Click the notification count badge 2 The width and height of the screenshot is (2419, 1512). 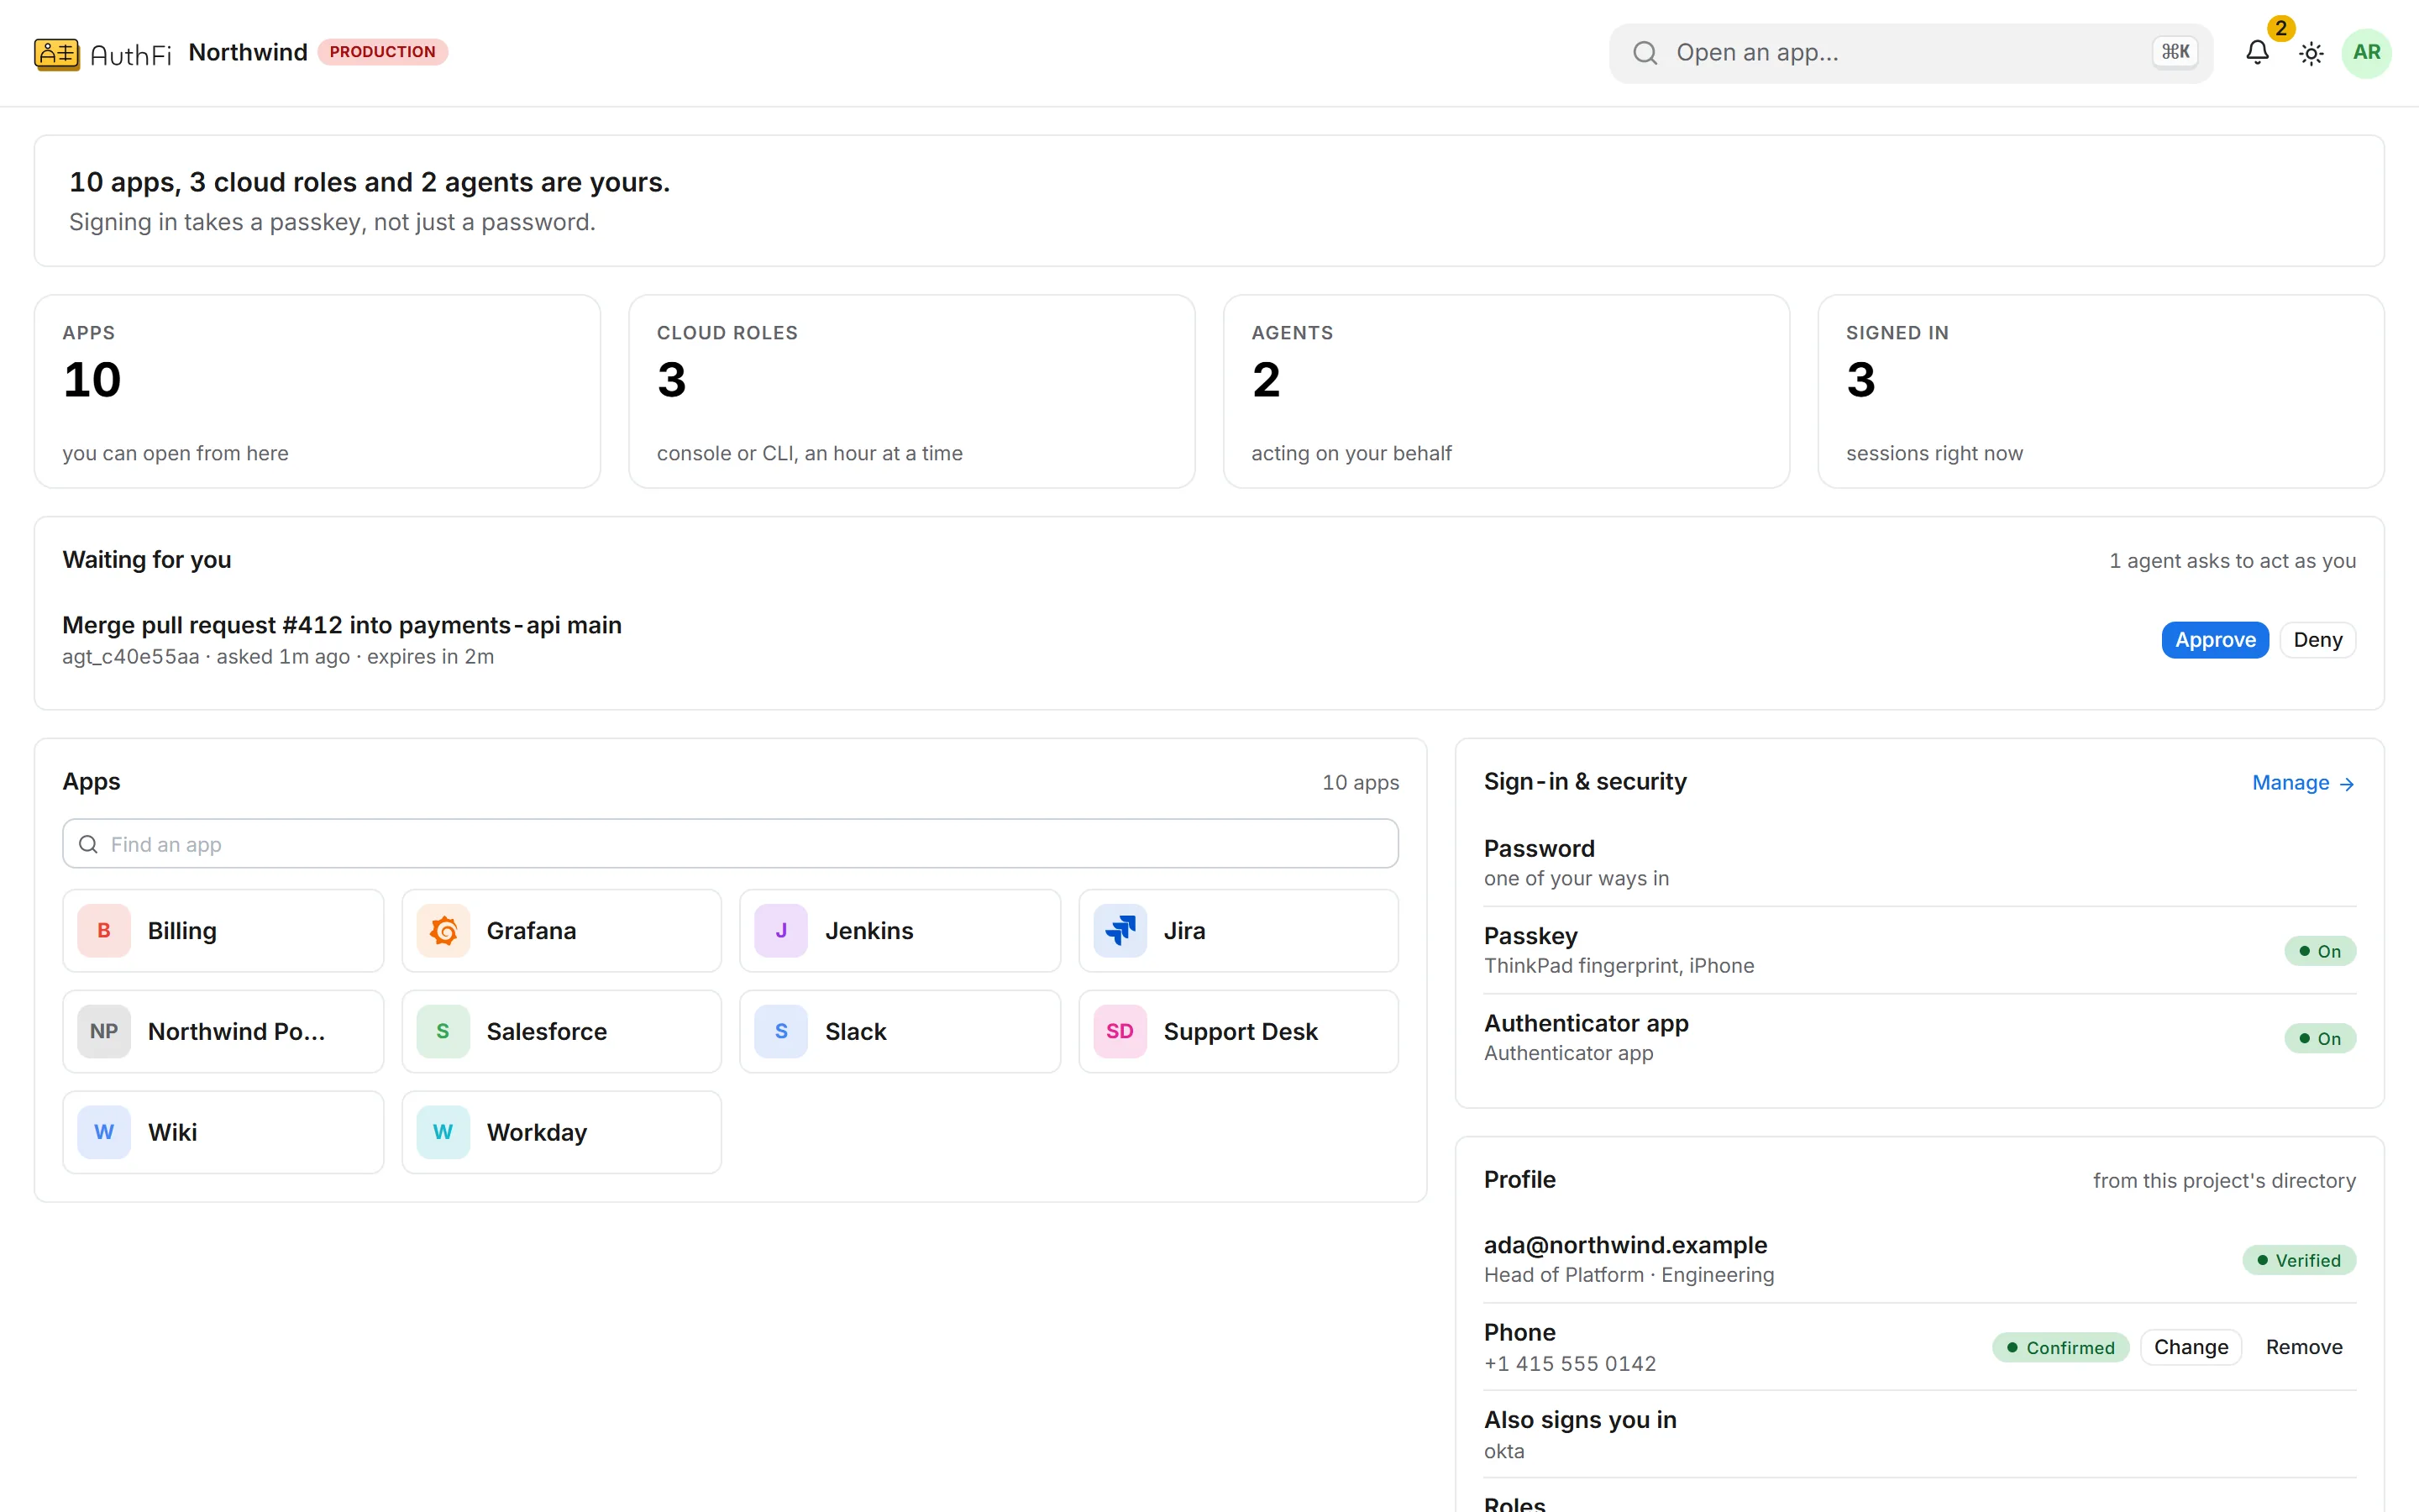(2280, 28)
